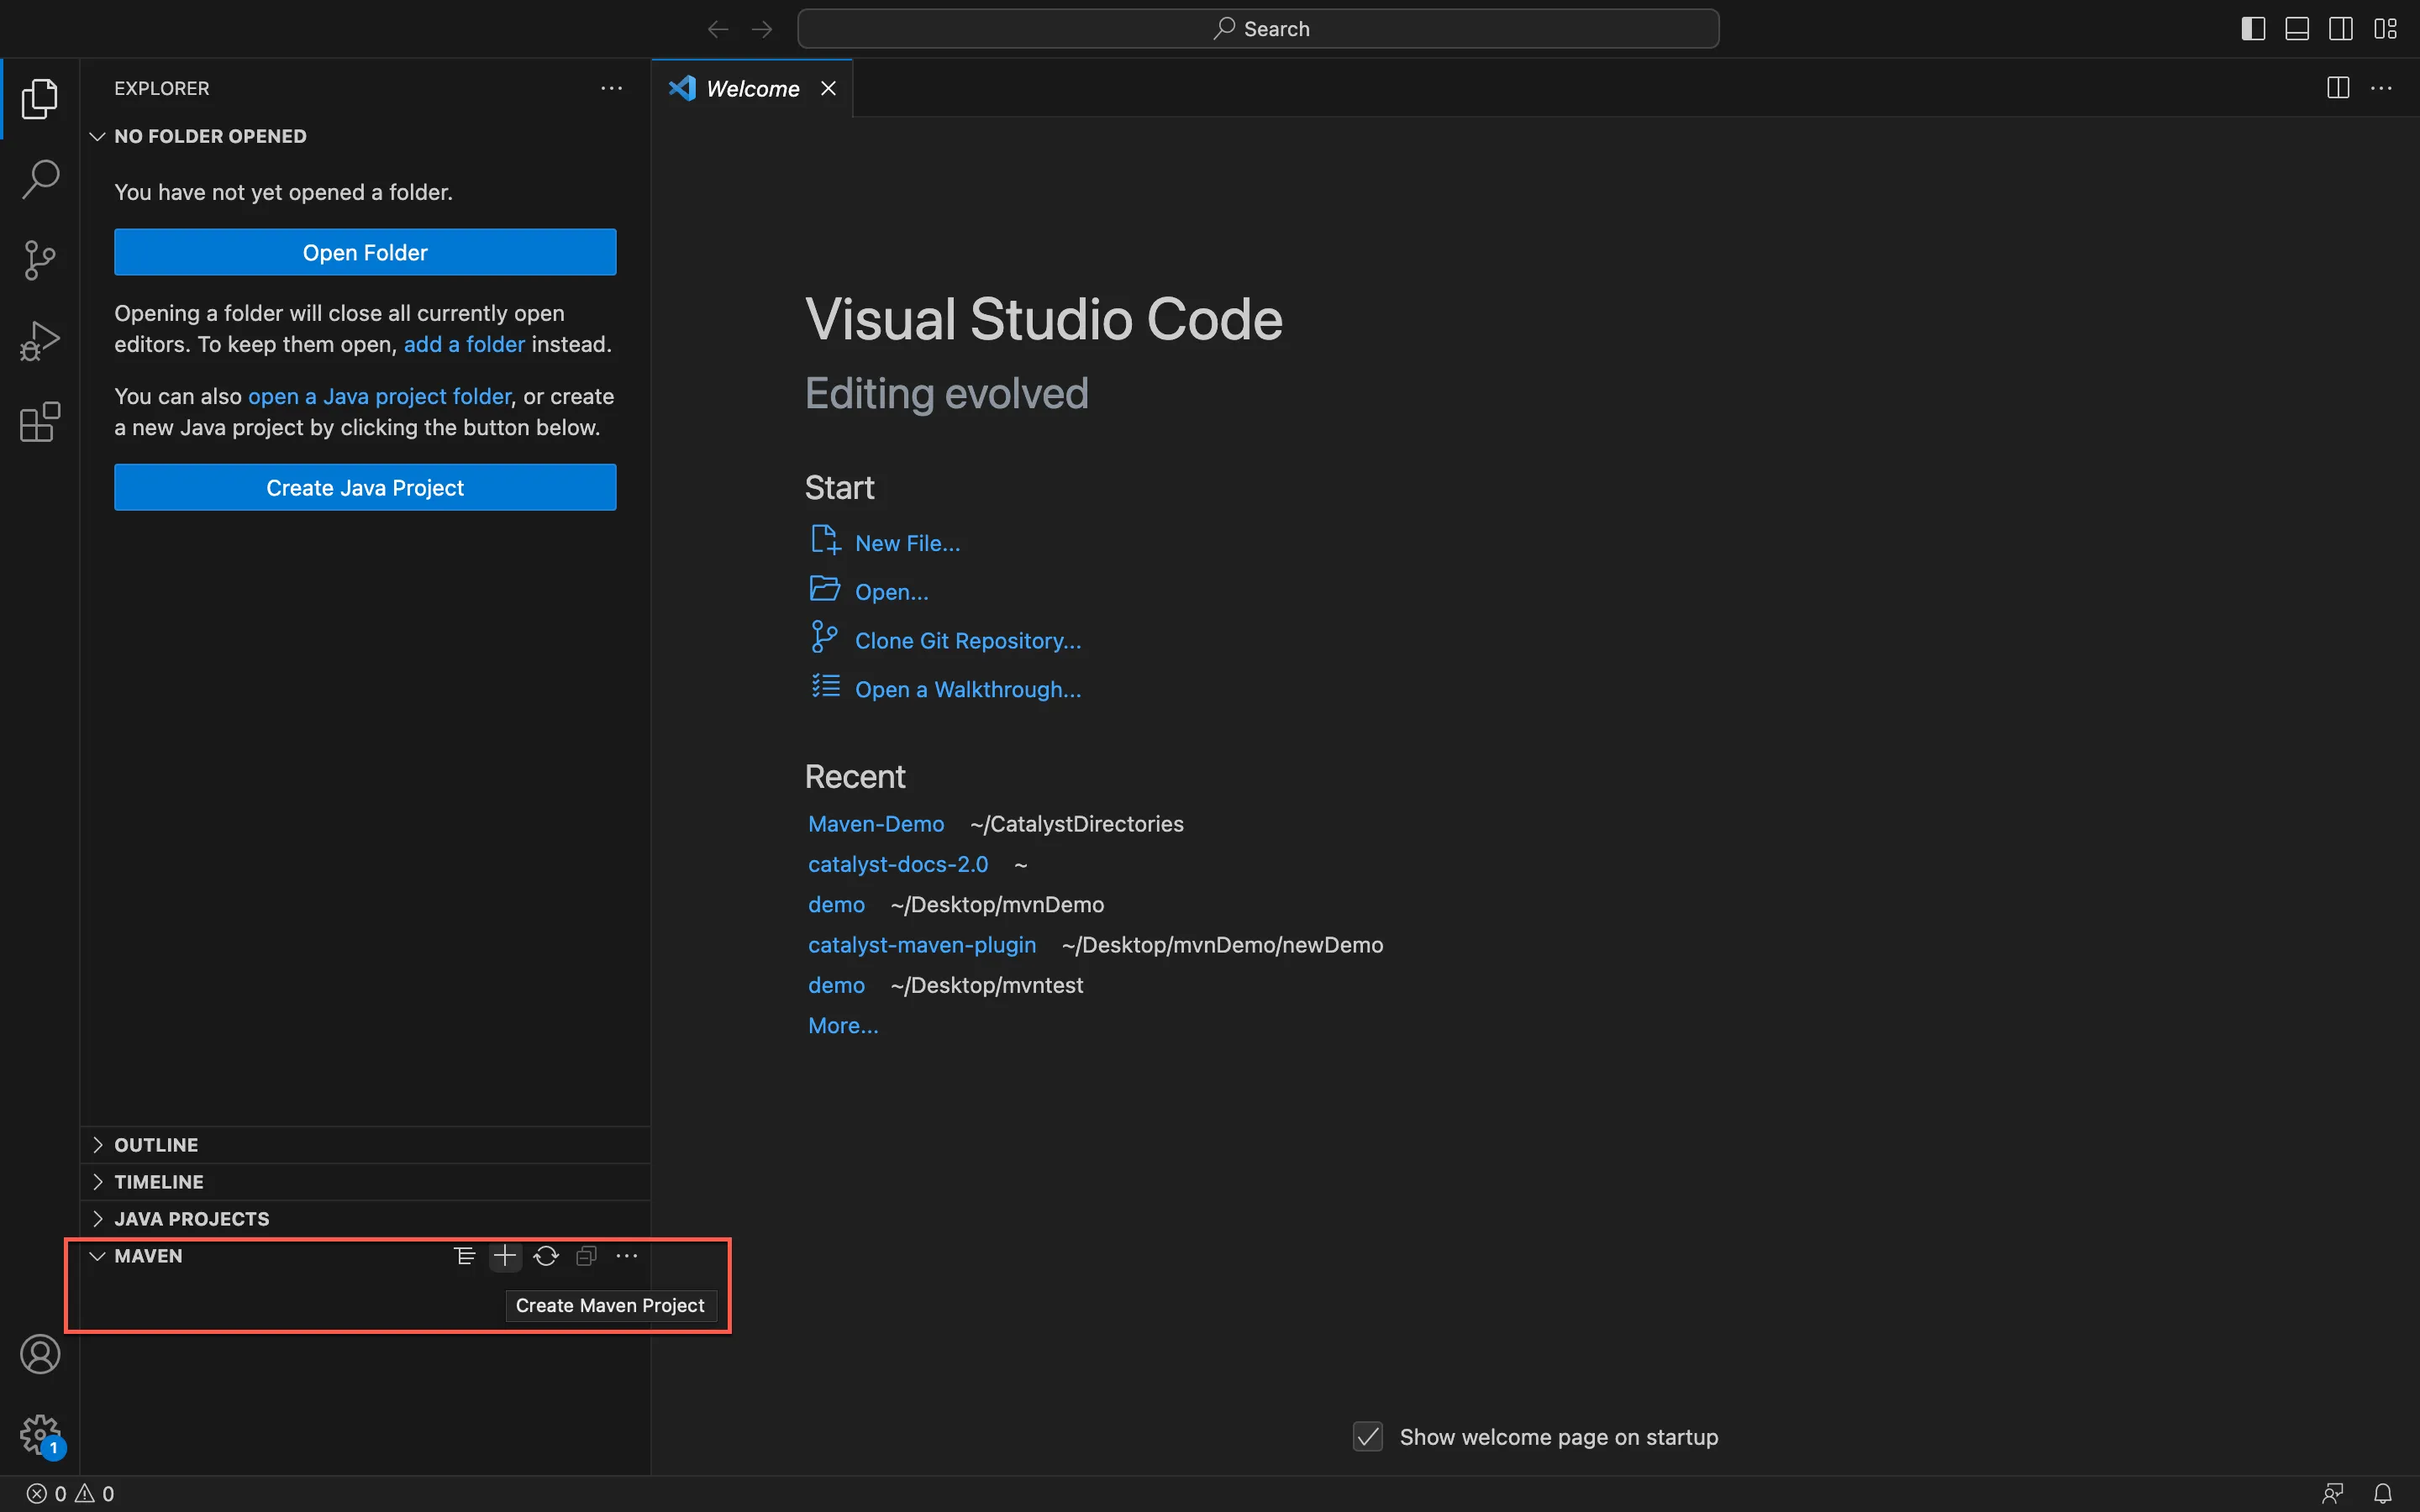Viewport: 2420px width, 1512px height.
Task: Open notifications bell in status bar
Action: 2383,1493
